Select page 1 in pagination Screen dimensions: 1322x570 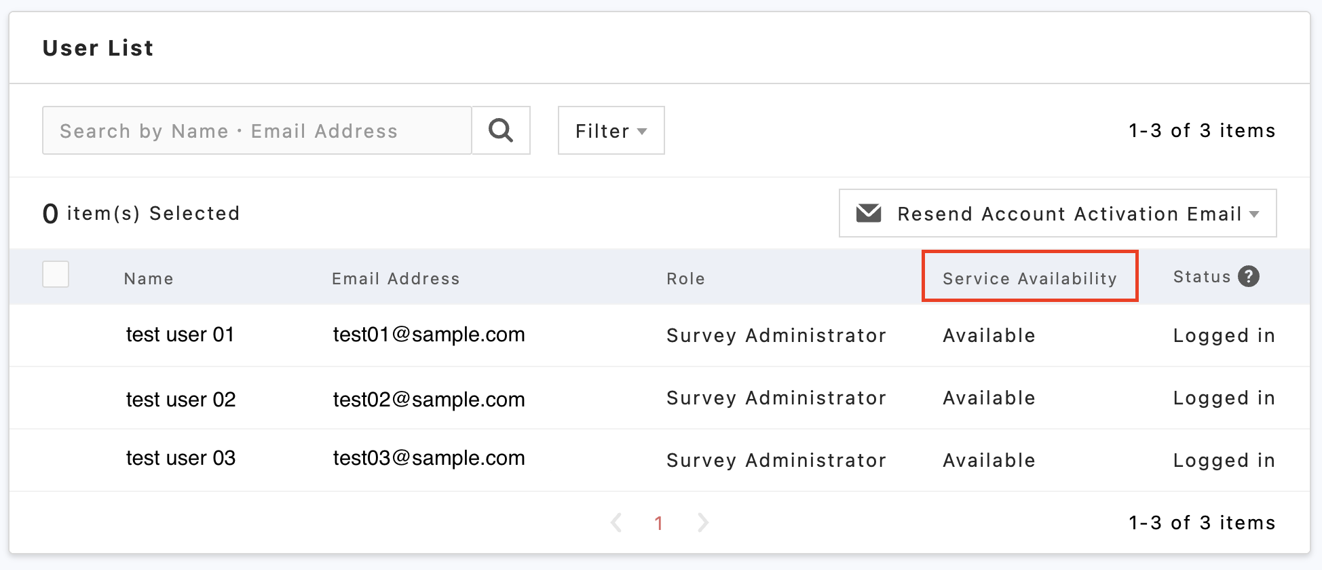[x=658, y=523]
